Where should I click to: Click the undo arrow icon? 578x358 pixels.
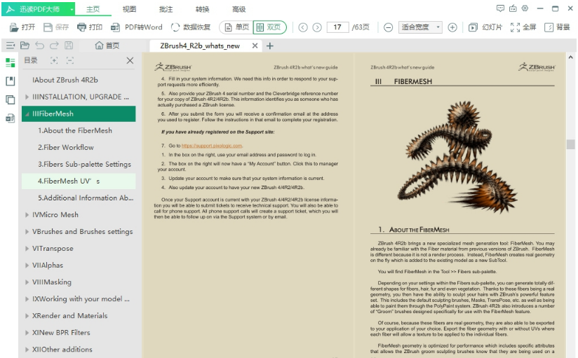point(39,46)
